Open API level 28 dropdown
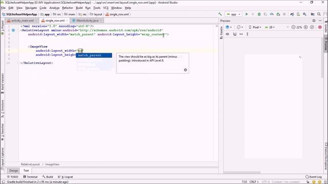This screenshot has width=328, height=184. (x=270, y=27)
